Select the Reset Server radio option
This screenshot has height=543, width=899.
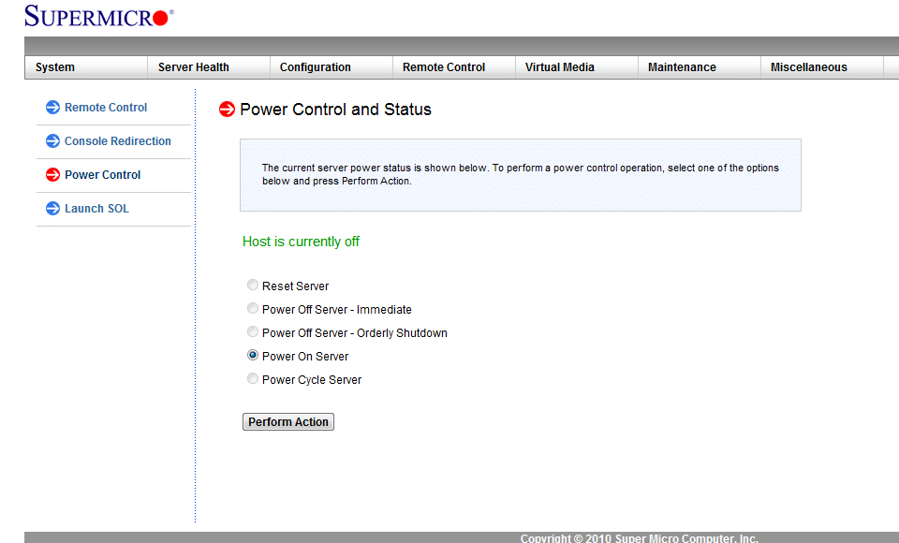point(253,286)
